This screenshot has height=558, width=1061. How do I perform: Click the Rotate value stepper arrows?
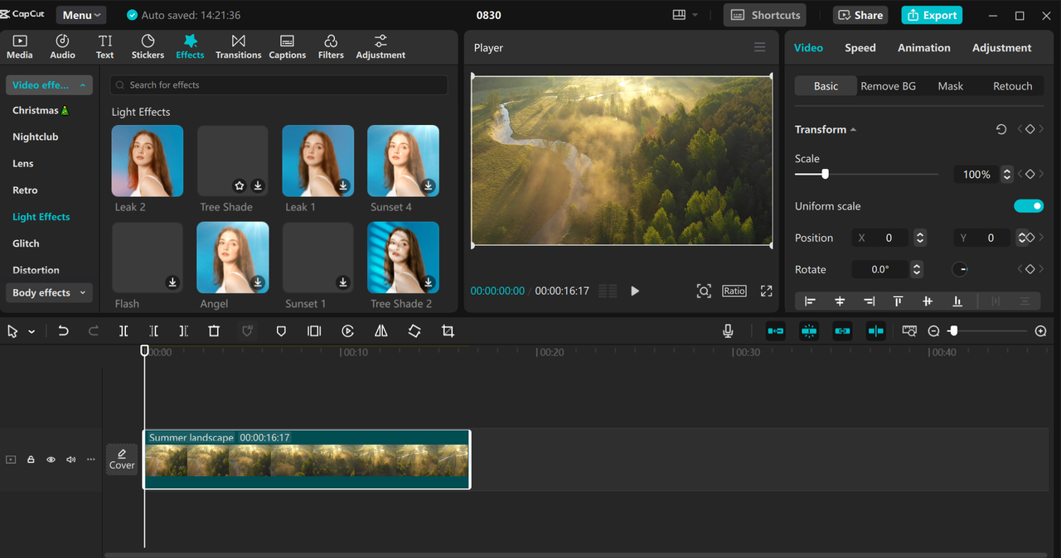coord(917,269)
